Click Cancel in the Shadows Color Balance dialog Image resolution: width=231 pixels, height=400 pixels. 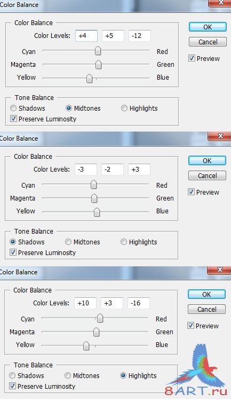pos(207,175)
